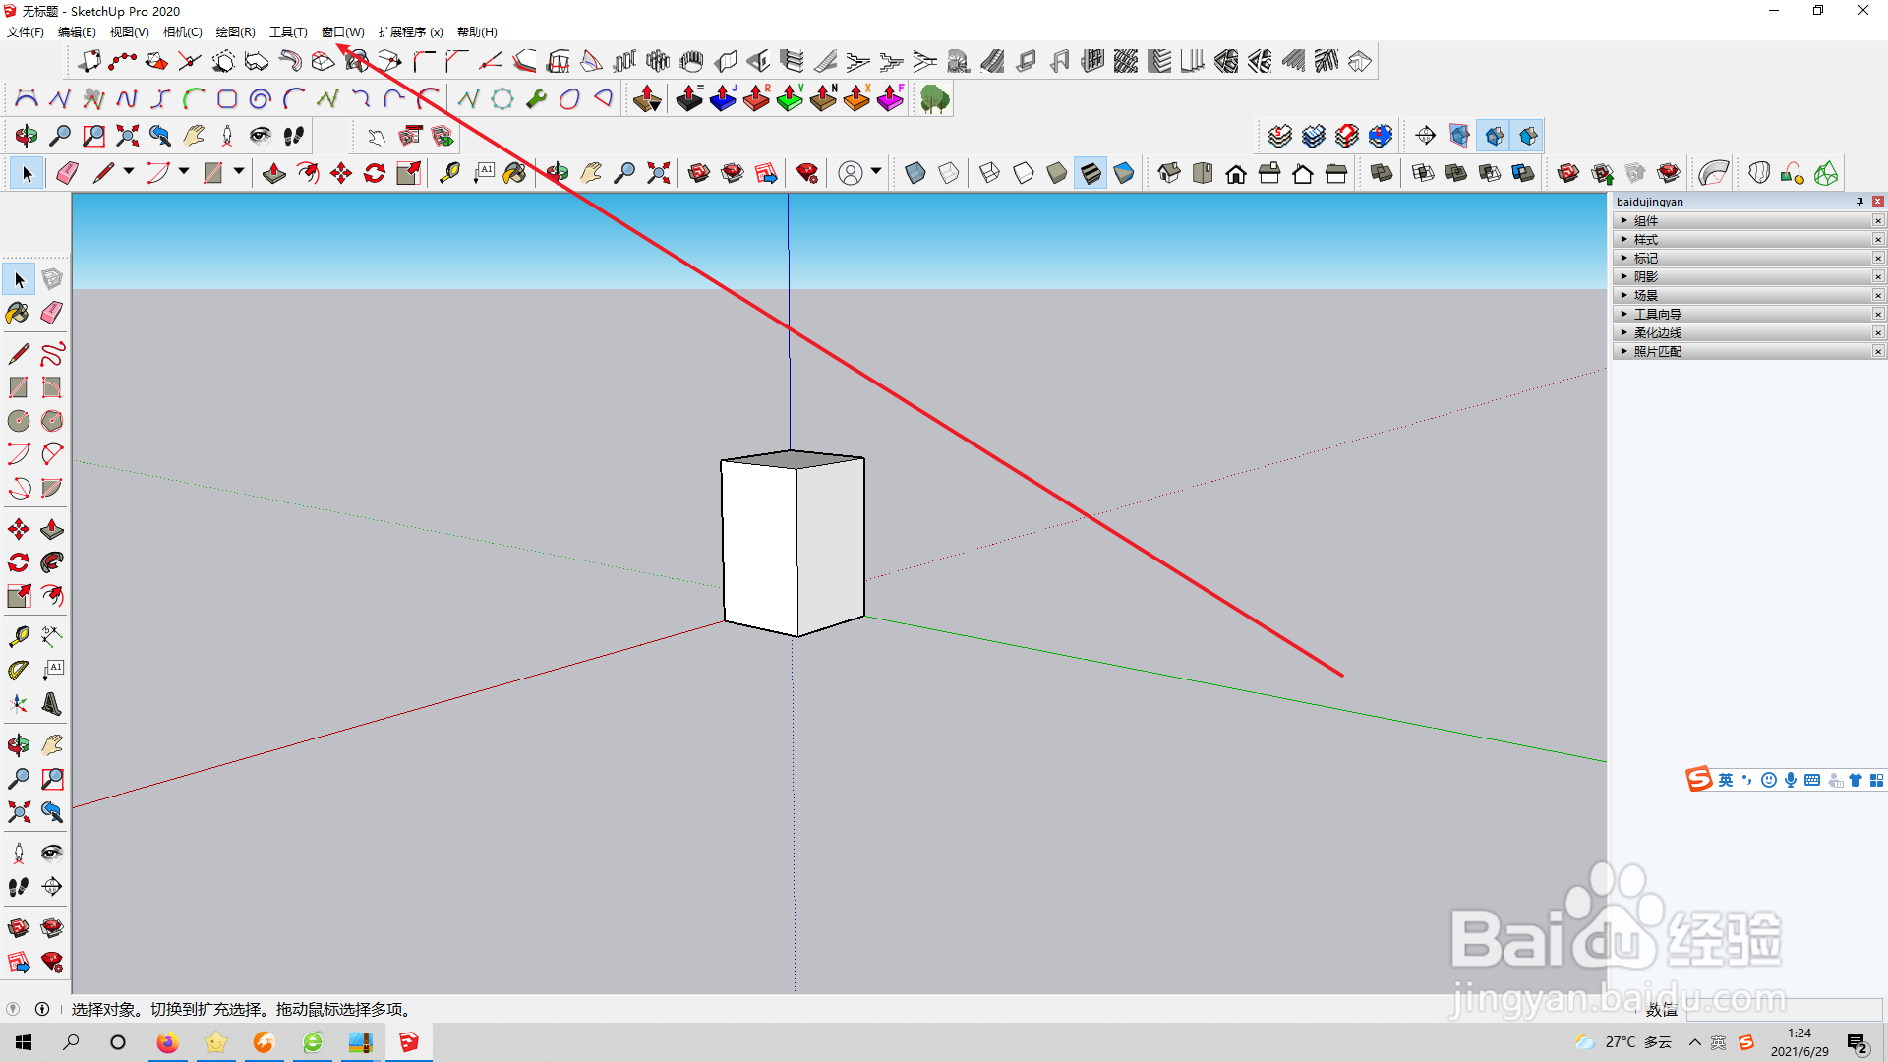Screen dimensions: 1888x1062
Task: Toggle Back Edges style display
Action: pos(948,173)
